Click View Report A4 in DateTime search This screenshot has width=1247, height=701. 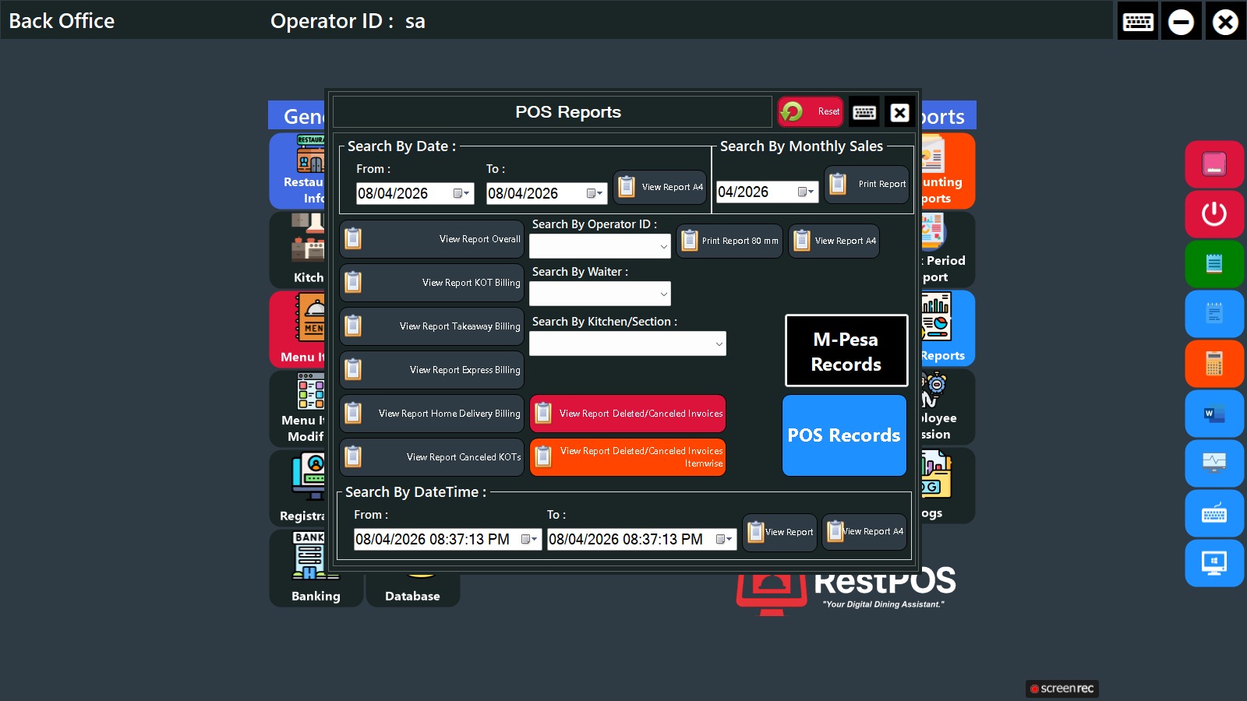point(864,532)
